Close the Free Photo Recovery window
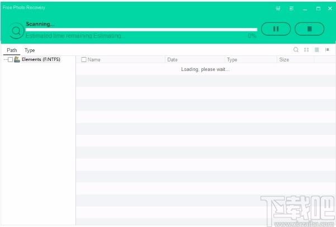This screenshot has height=227, width=336. click(330, 8)
